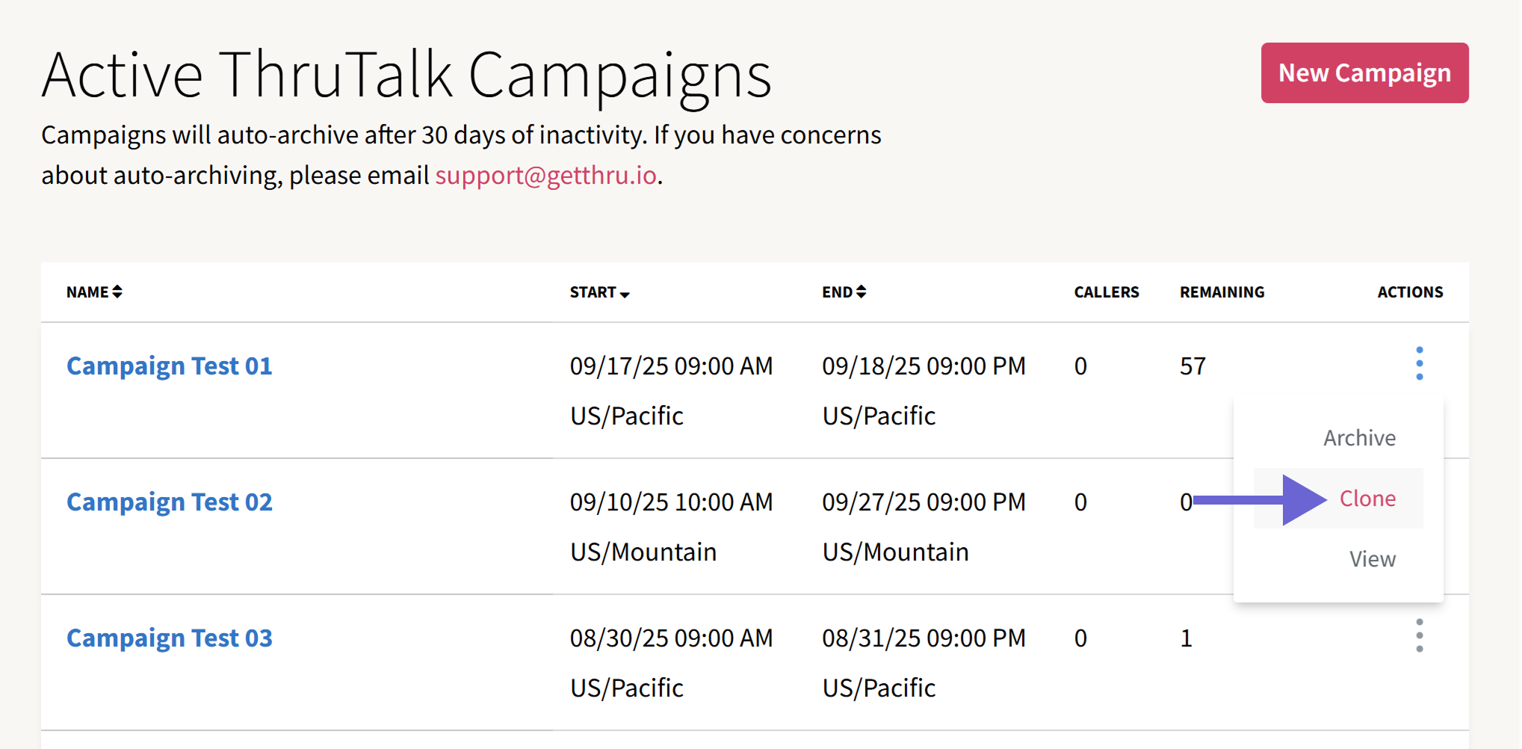Click the ACTIONS column header
Viewport: 1522px width, 749px height.
tap(1410, 292)
